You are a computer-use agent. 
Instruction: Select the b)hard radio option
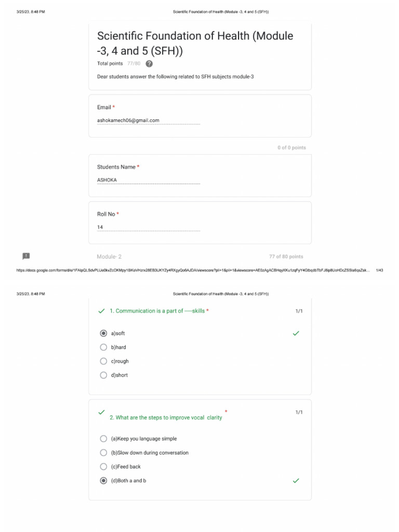point(103,348)
